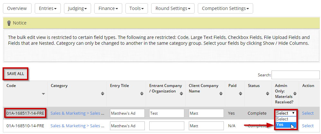Viewport: 321px width, 134px height.
Task: Sort by Status column arrows
Action: 268,94
